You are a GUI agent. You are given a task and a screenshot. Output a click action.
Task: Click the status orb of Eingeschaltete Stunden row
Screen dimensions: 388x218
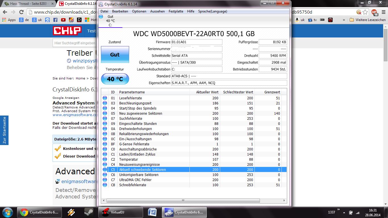click(x=105, y=123)
